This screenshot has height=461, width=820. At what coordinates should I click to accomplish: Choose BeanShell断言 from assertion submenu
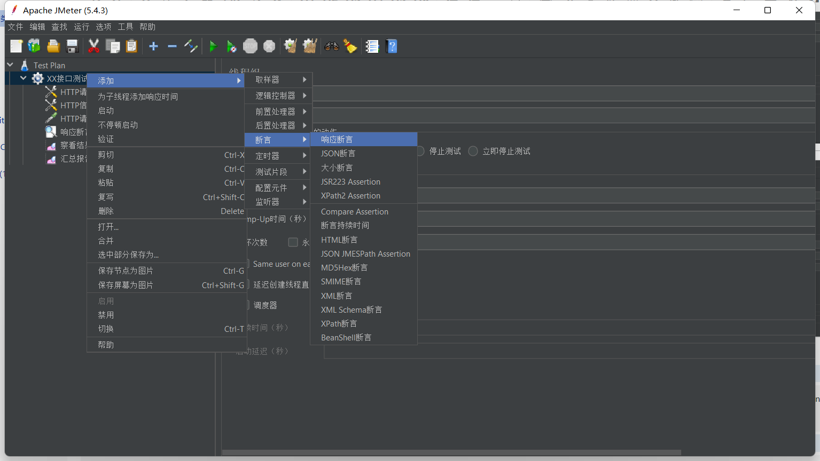(x=363, y=337)
